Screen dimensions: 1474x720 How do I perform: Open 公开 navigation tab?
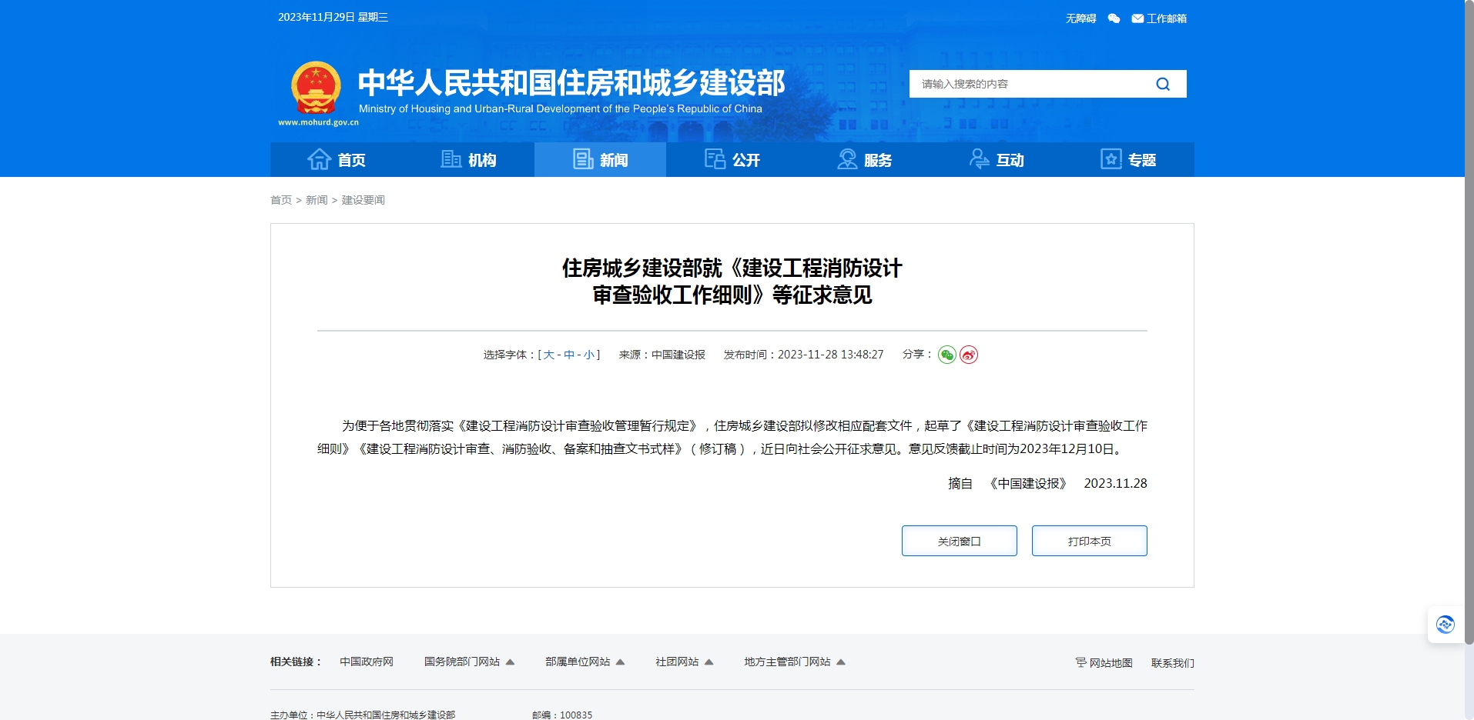coord(732,160)
